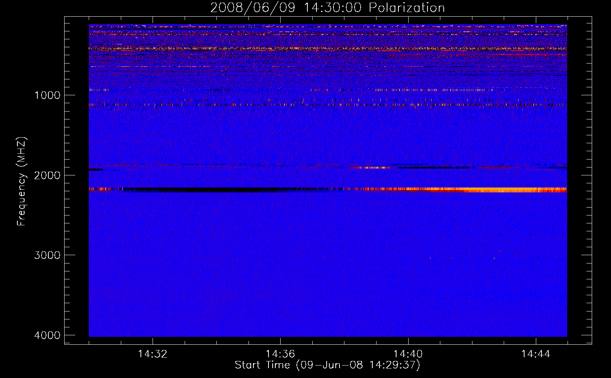Click the 'Start Time (09-Jun-08 14:29:37)' label
This screenshot has height=378, width=611.
pos(327,365)
